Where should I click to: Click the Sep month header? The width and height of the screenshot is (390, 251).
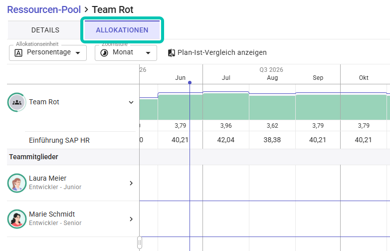click(x=318, y=78)
